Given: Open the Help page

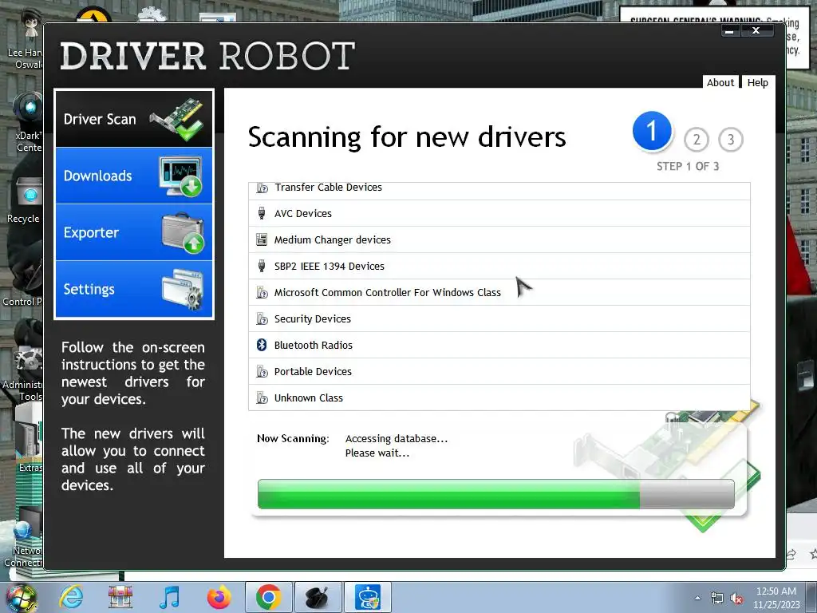Looking at the screenshot, I should 758,82.
